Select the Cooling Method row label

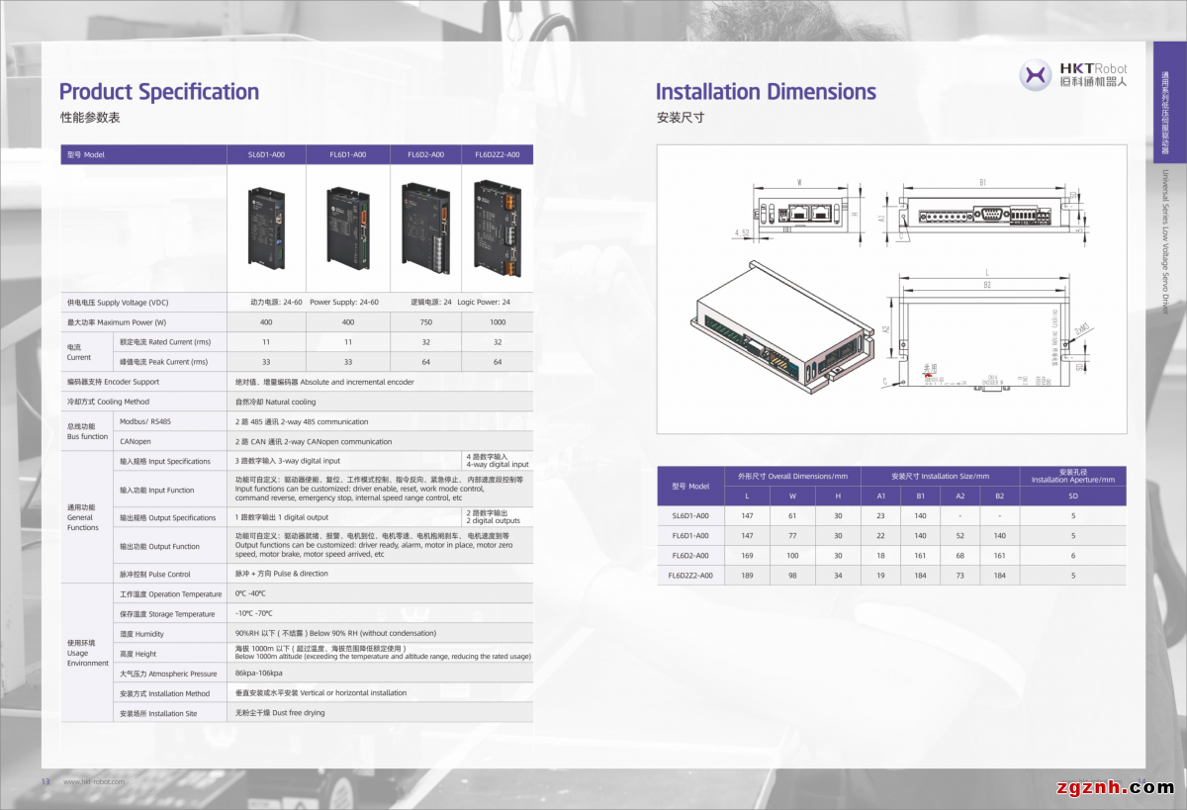pos(108,402)
